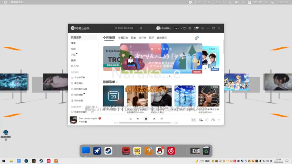The image size is (292, 164).
Task: Skip to the previous track
Action: pyautogui.click(x=138, y=119)
